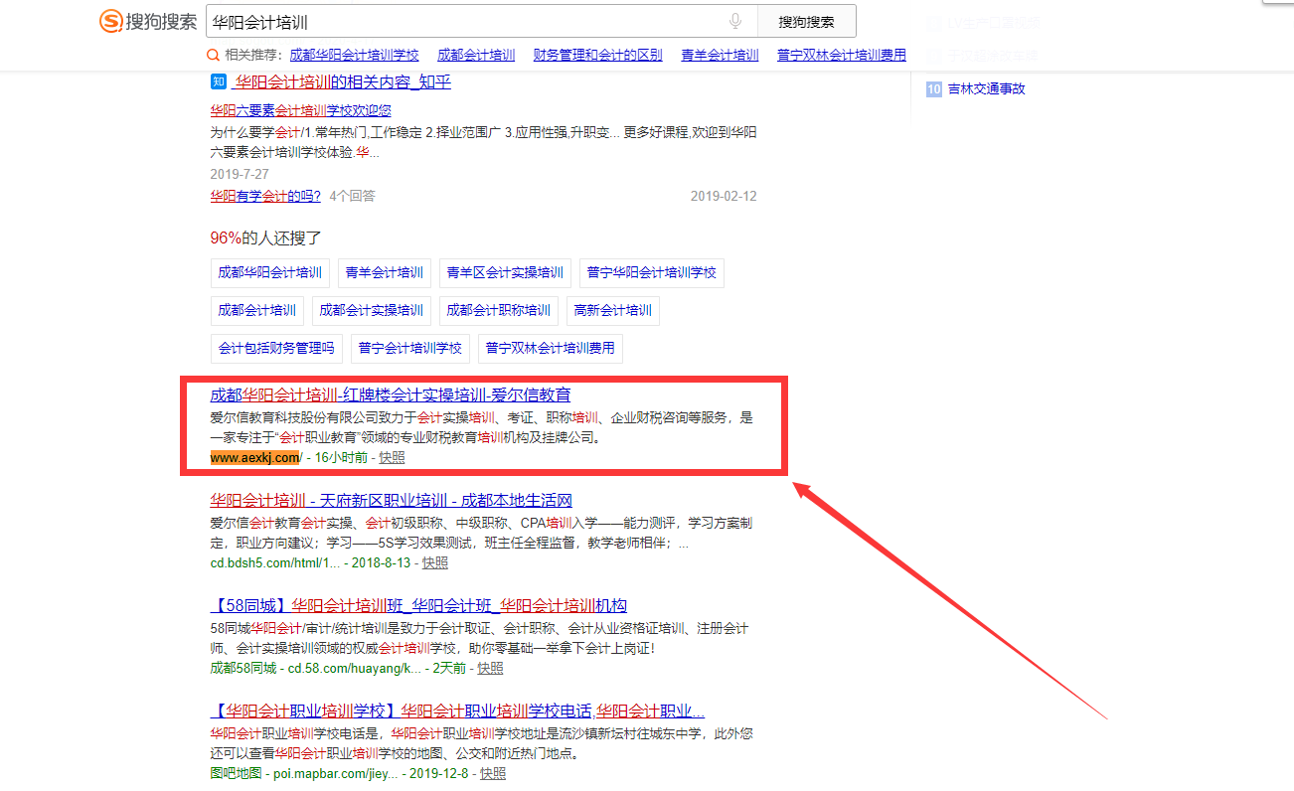The width and height of the screenshot is (1294, 791).
Task: Open 快照 for the poi.mapbar.com result
Action: [x=493, y=773]
